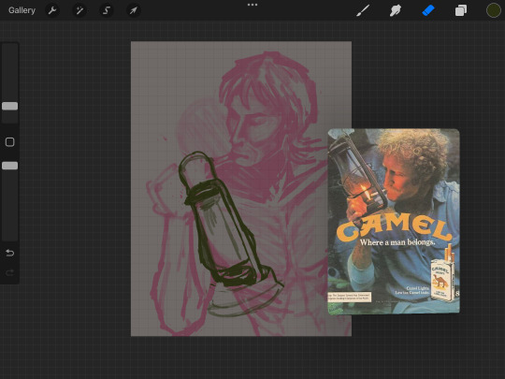Open the active color swatch
The height and width of the screenshot is (379, 505).
click(493, 10)
